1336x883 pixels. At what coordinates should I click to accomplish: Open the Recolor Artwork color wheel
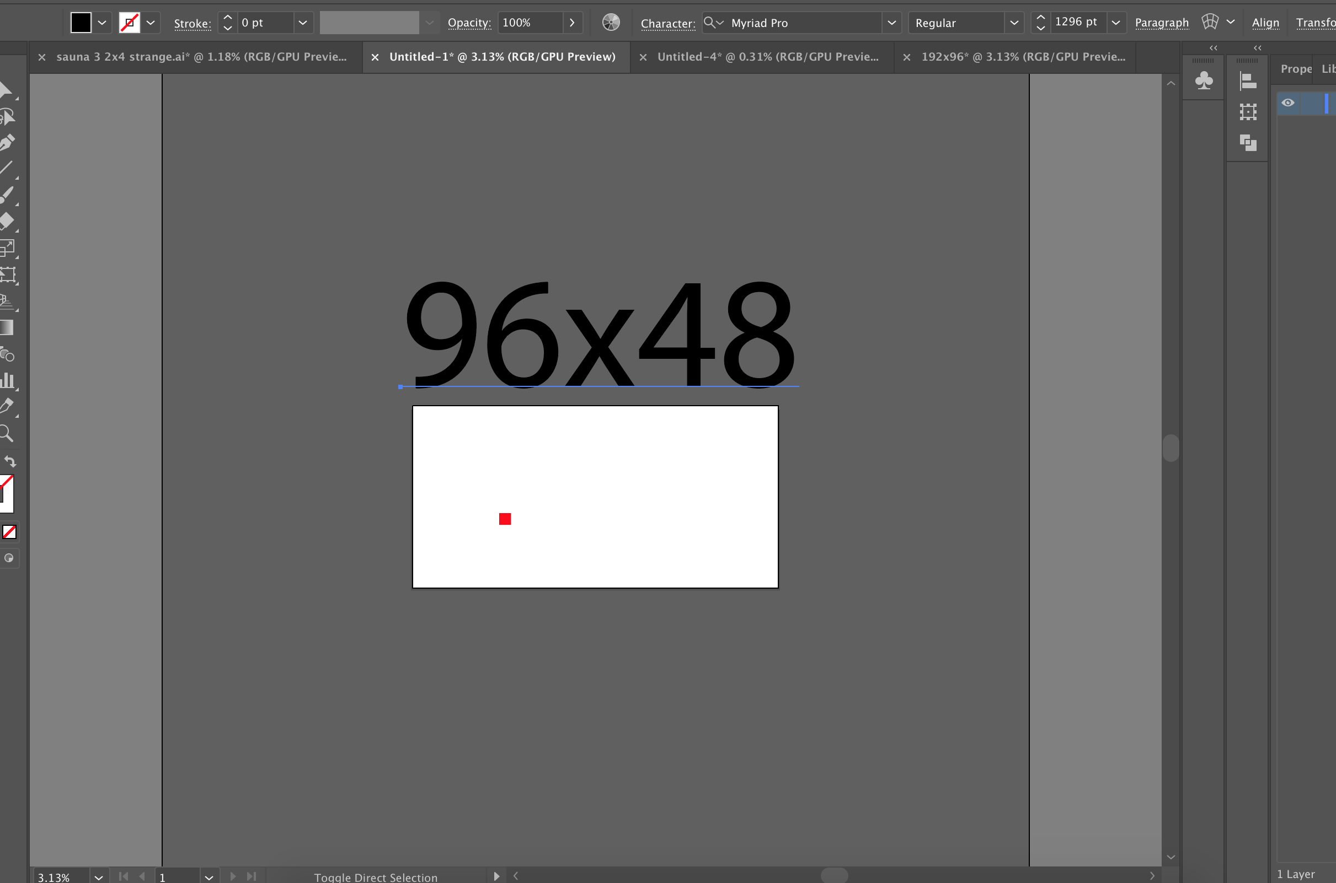(611, 23)
